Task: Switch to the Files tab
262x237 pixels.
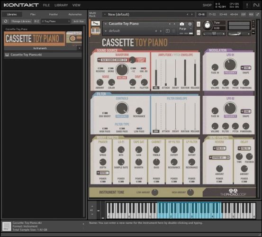Action: tap(33, 14)
